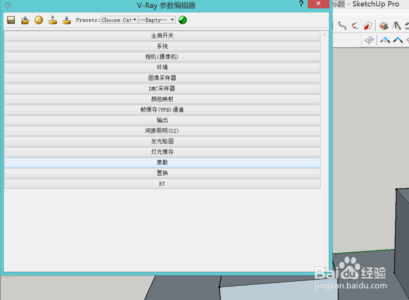Image resolution: width=409 pixels, height=300 pixels.
Task: Click the export preset blue arrow icon
Action: (x=67, y=20)
